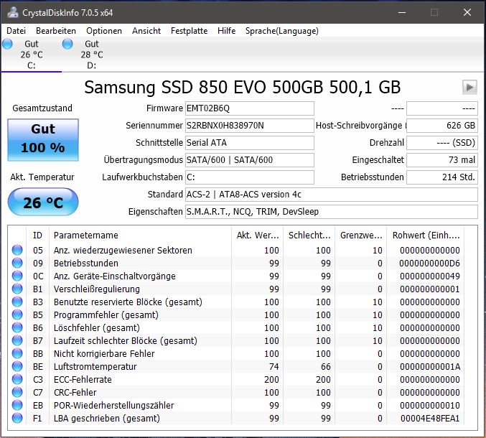This screenshot has width=486, height=438.
Task: Open the Optionen menu
Action: [104, 31]
